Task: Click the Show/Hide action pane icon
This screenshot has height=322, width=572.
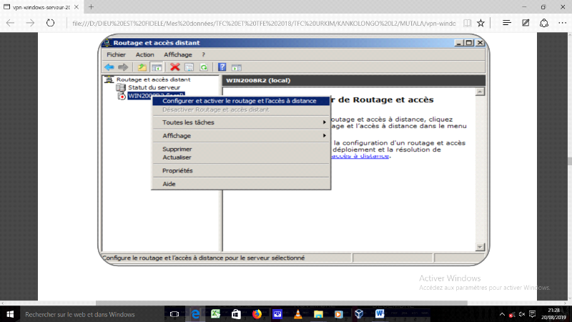Action: 237,67
